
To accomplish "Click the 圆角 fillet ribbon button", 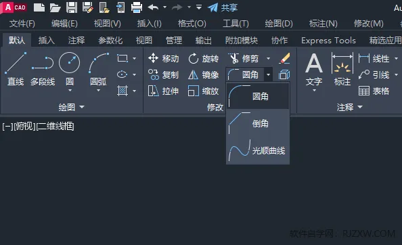I will [245, 75].
